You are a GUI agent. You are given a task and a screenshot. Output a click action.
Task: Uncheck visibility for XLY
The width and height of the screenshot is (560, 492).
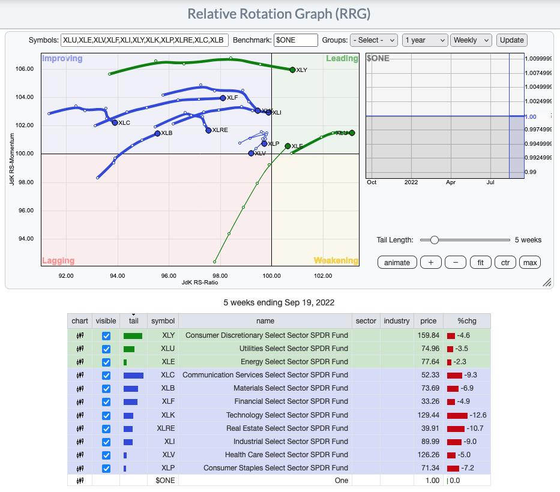106,335
